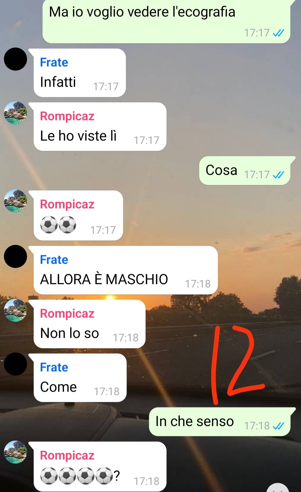Tap the "Non lo so" message bubble

point(89,324)
